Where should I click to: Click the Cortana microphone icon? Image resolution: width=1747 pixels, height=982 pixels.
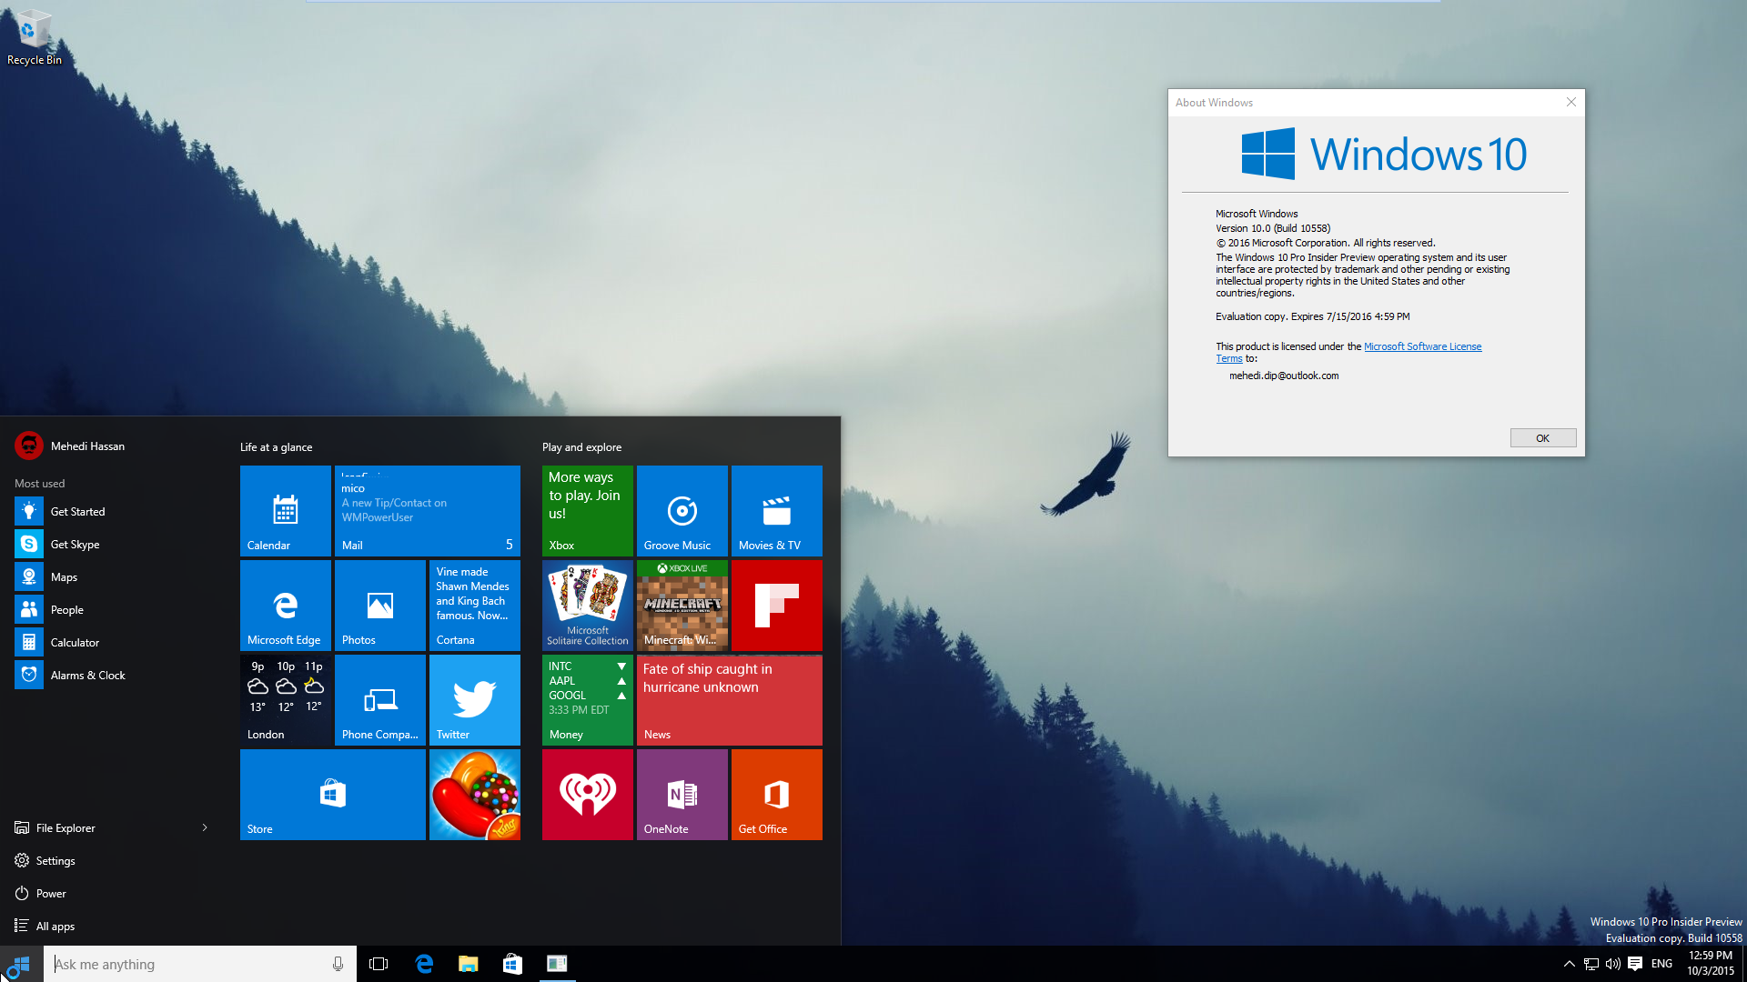click(338, 964)
